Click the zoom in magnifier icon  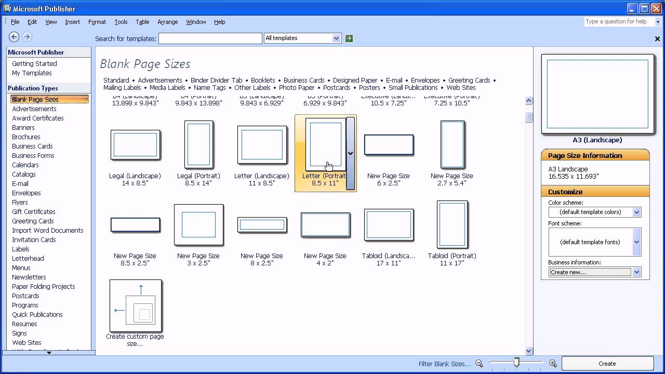click(553, 364)
